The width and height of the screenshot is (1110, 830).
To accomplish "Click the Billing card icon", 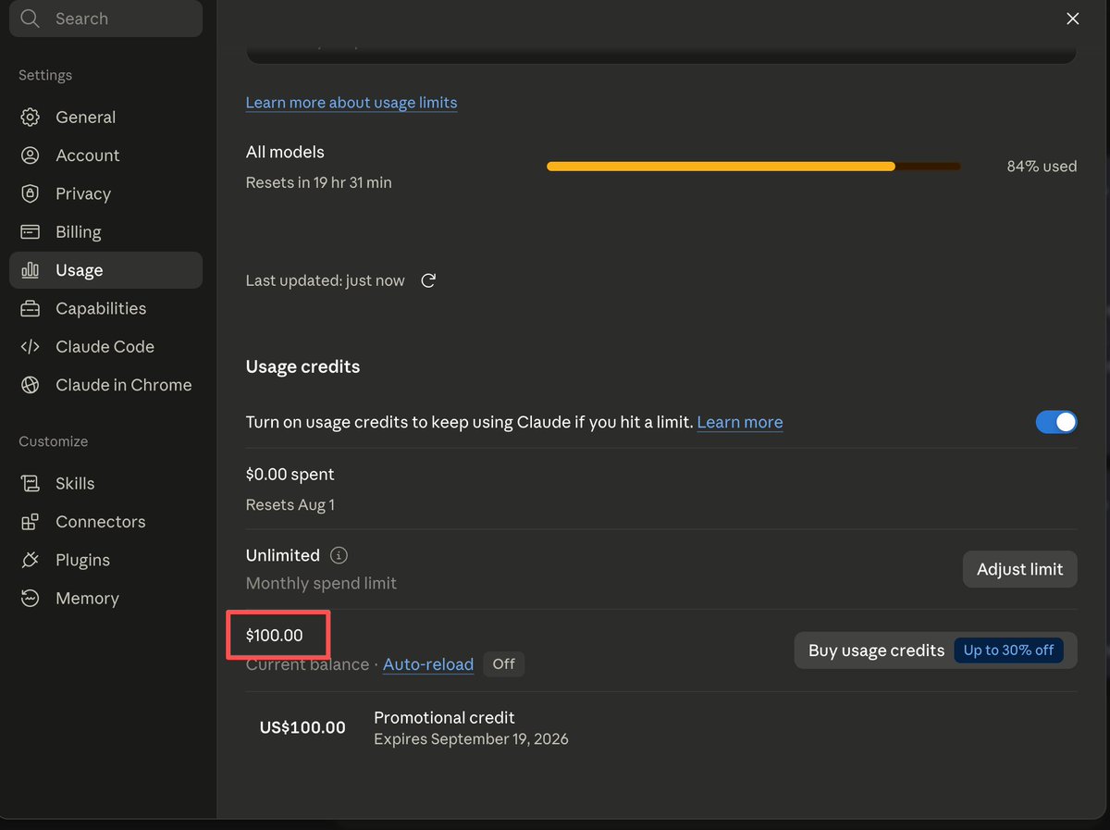I will coord(31,232).
